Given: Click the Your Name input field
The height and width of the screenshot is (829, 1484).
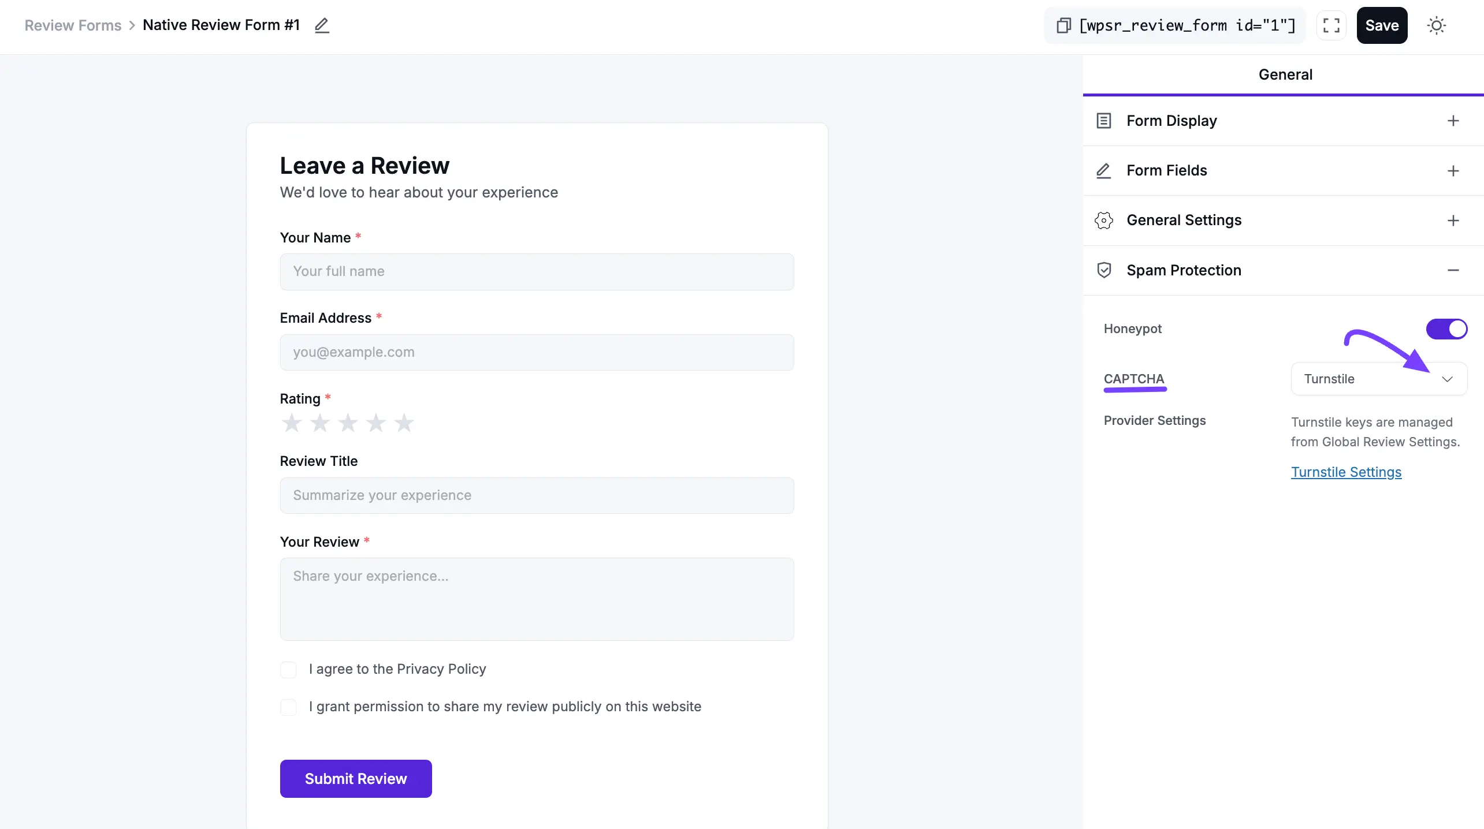Looking at the screenshot, I should coord(537,271).
